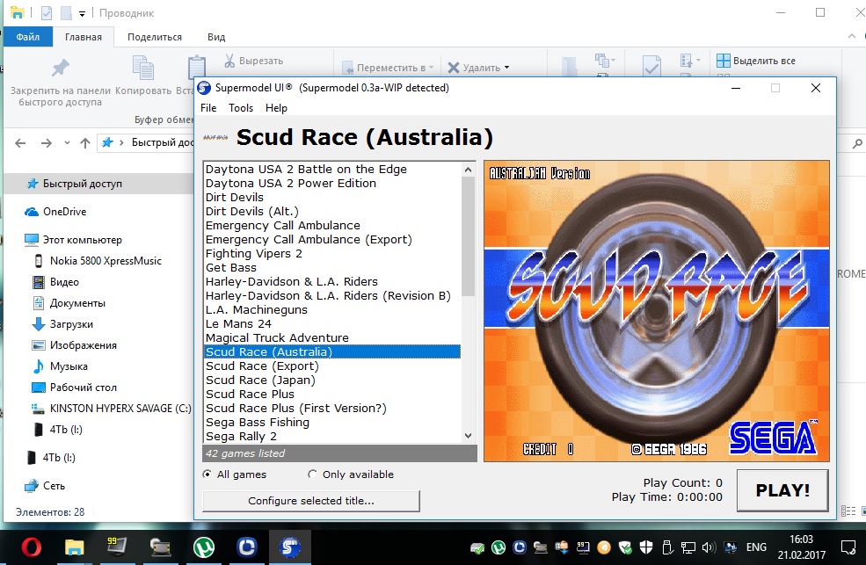Click the Видео folder icon
Screen dimensions: 866x565
point(38,282)
